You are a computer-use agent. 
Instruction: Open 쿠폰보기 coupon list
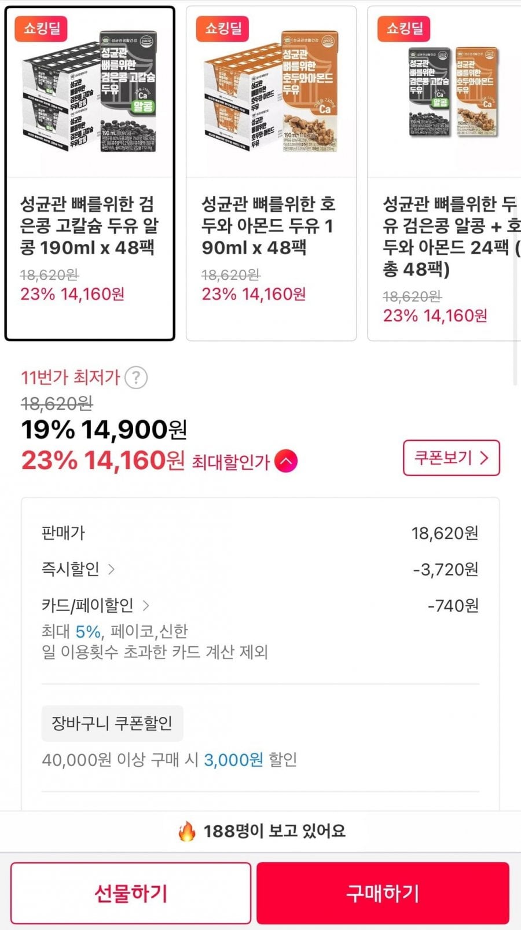[x=451, y=458]
